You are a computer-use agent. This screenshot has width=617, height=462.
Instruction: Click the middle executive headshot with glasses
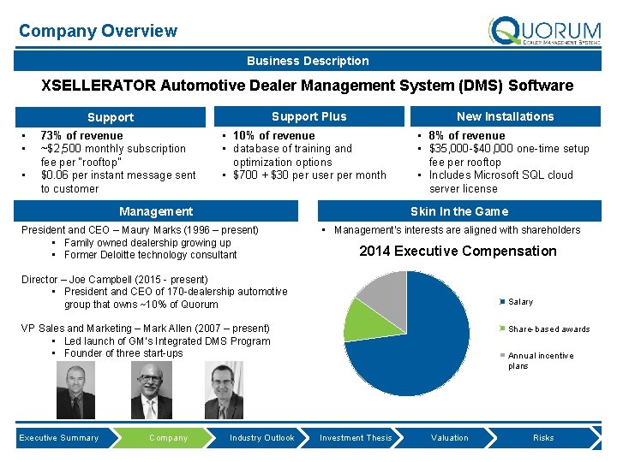click(152, 390)
